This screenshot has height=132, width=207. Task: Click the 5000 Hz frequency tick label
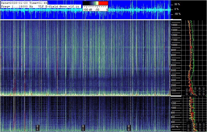[x=174, y=70]
